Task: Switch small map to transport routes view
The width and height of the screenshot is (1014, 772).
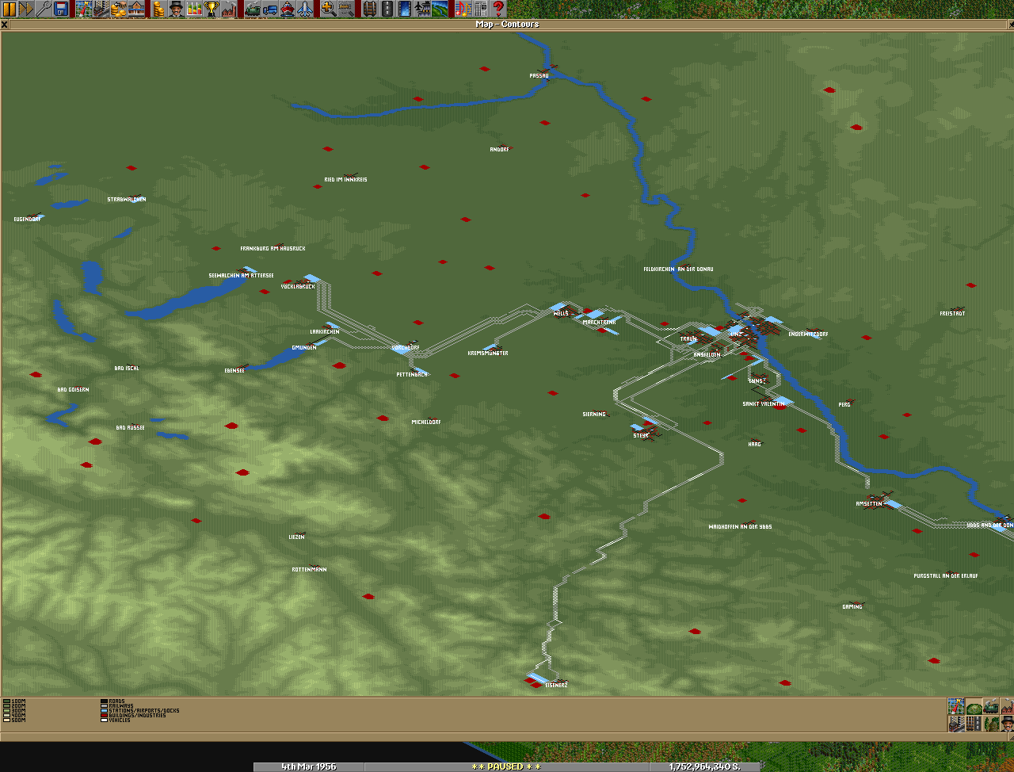Action: click(x=974, y=724)
